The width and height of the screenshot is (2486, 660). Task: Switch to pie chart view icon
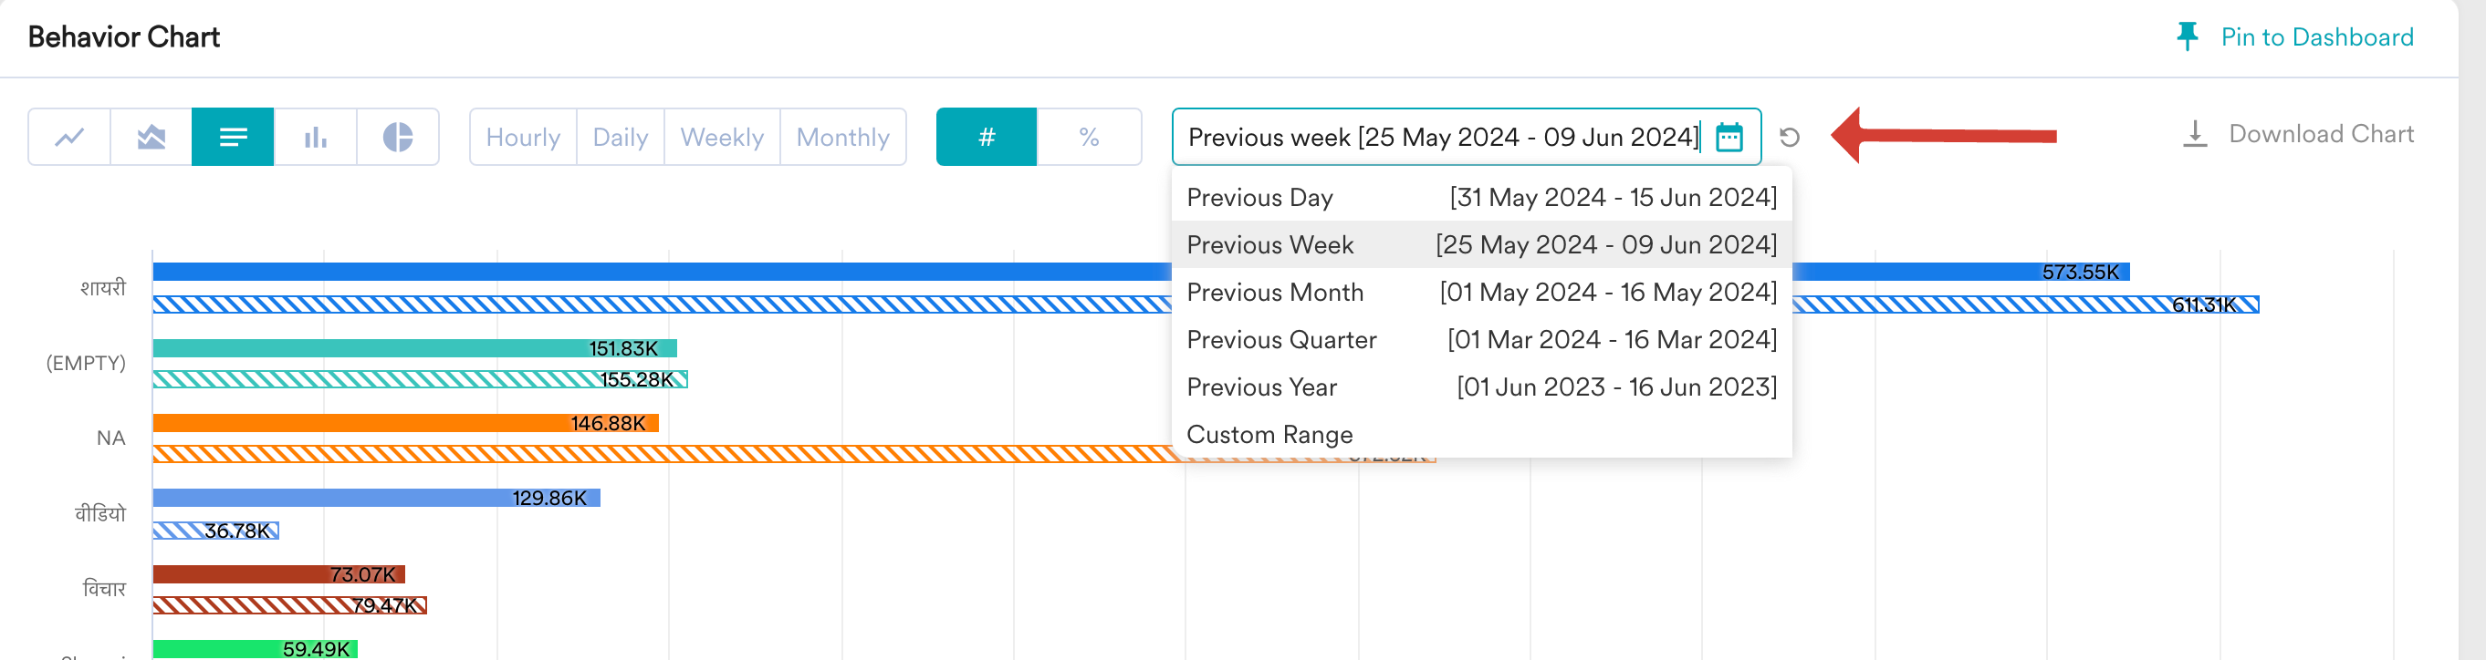click(398, 137)
